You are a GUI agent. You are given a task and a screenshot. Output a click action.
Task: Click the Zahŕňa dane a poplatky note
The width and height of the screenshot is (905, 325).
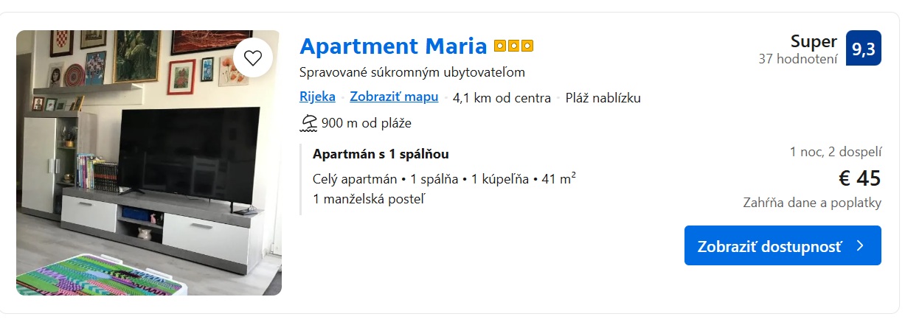pyautogui.click(x=812, y=203)
